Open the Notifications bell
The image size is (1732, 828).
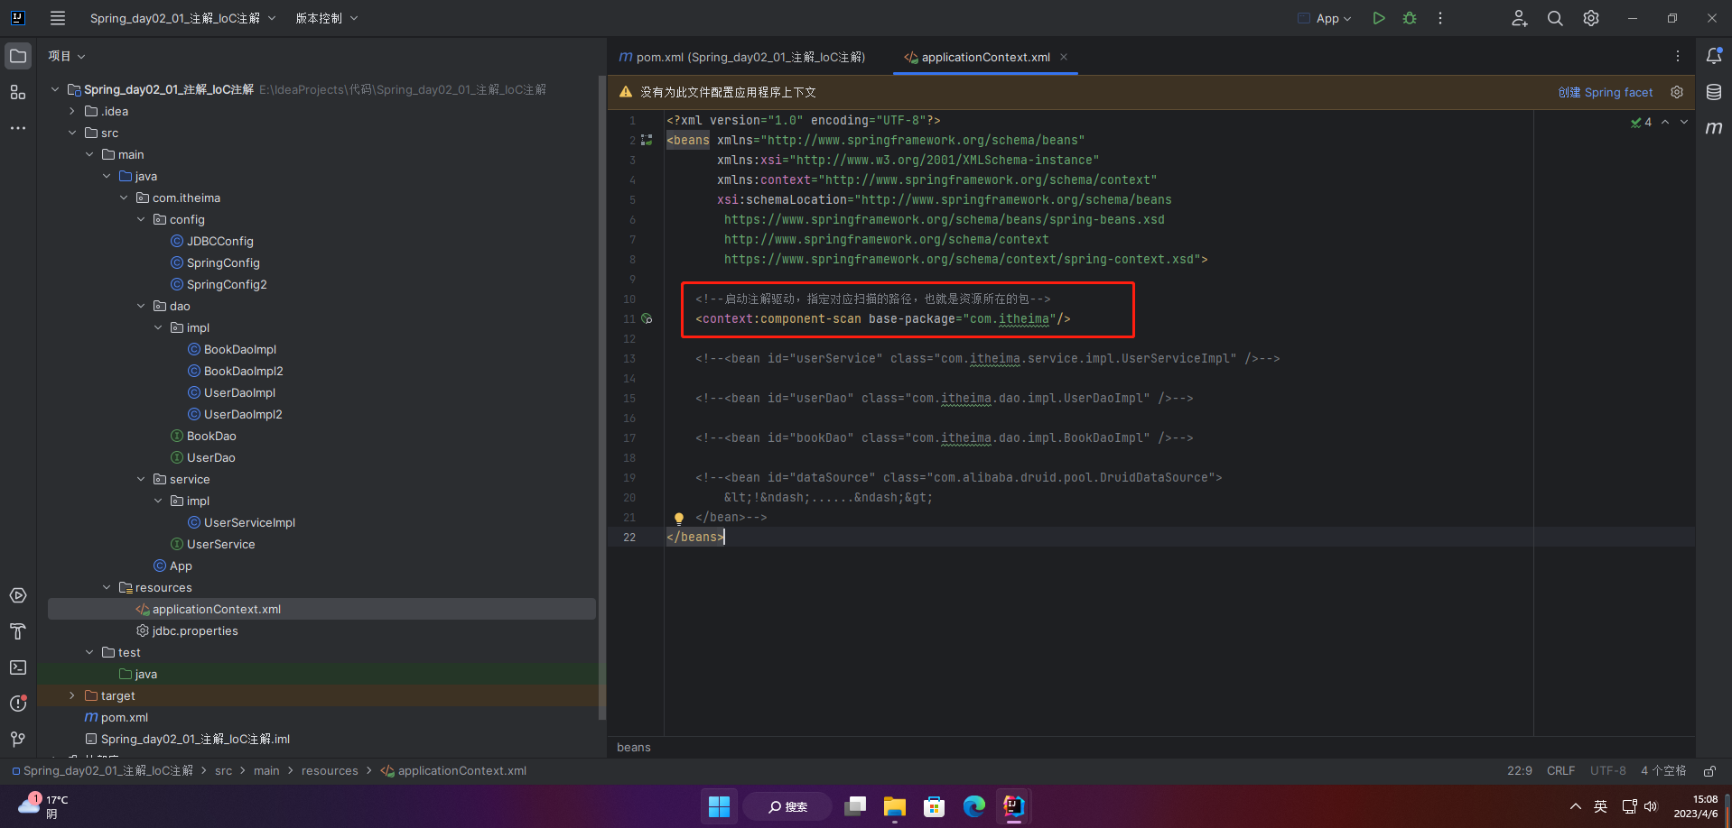[1714, 56]
